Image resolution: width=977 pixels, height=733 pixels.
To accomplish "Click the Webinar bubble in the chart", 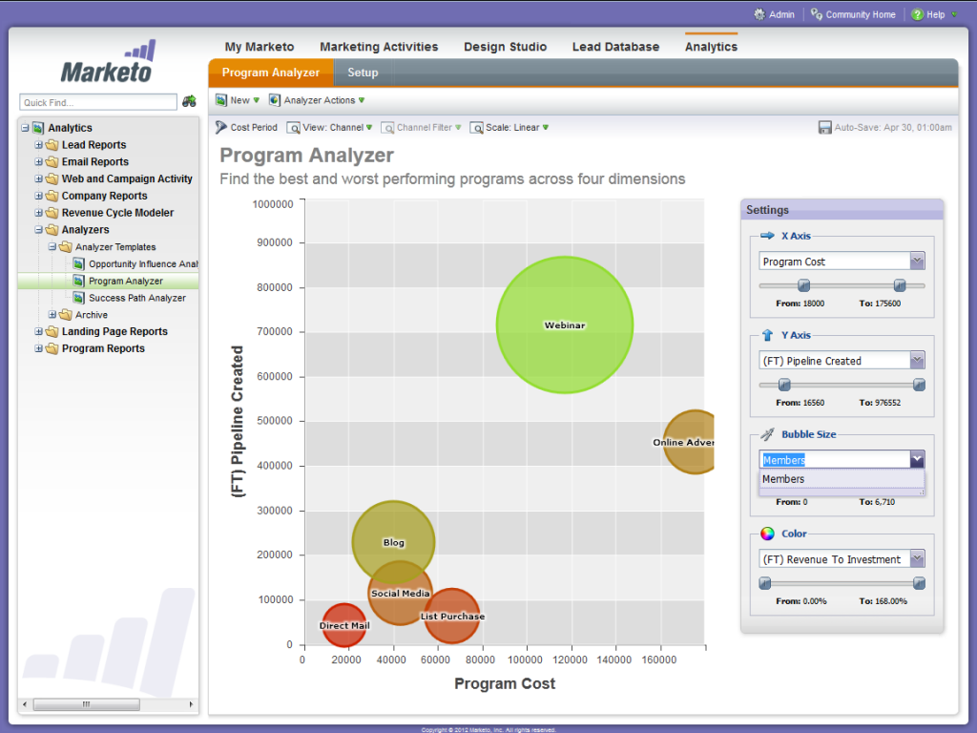I will (565, 325).
